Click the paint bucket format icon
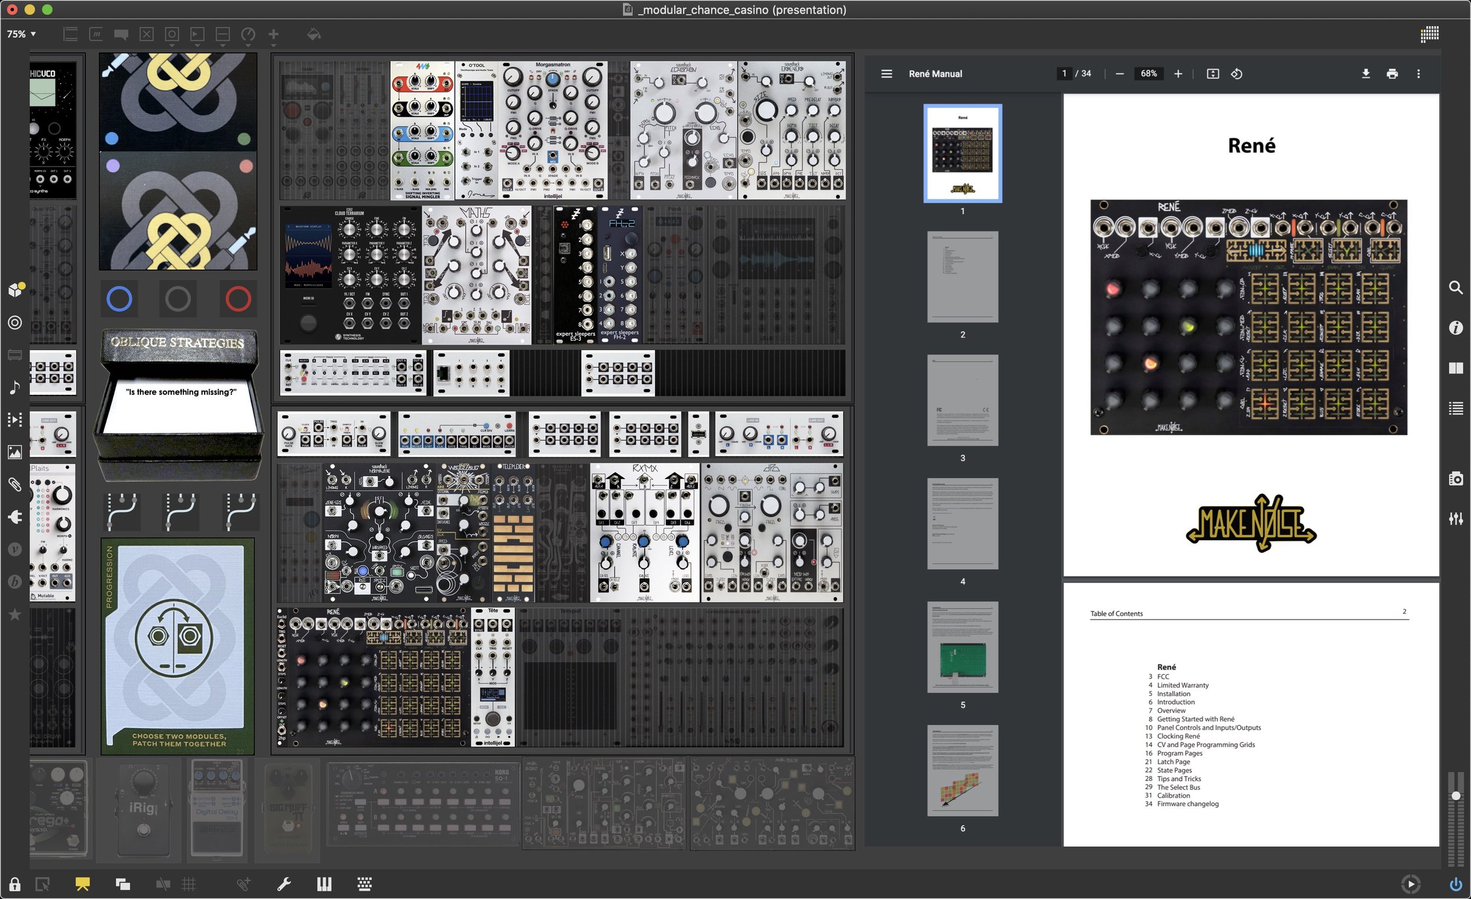The height and width of the screenshot is (899, 1471). pyautogui.click(x=314, y=35)
